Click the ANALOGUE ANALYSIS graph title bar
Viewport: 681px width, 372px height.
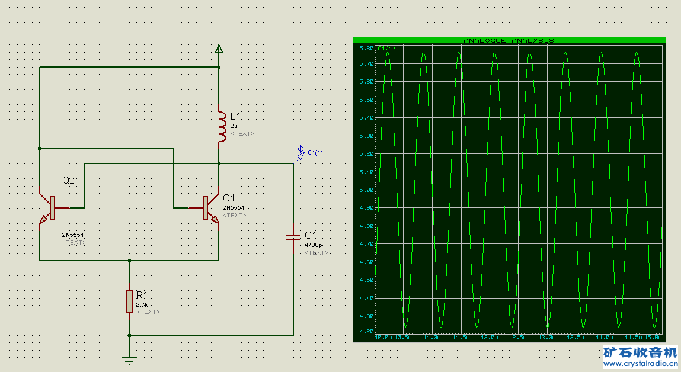tap(509, 40)
